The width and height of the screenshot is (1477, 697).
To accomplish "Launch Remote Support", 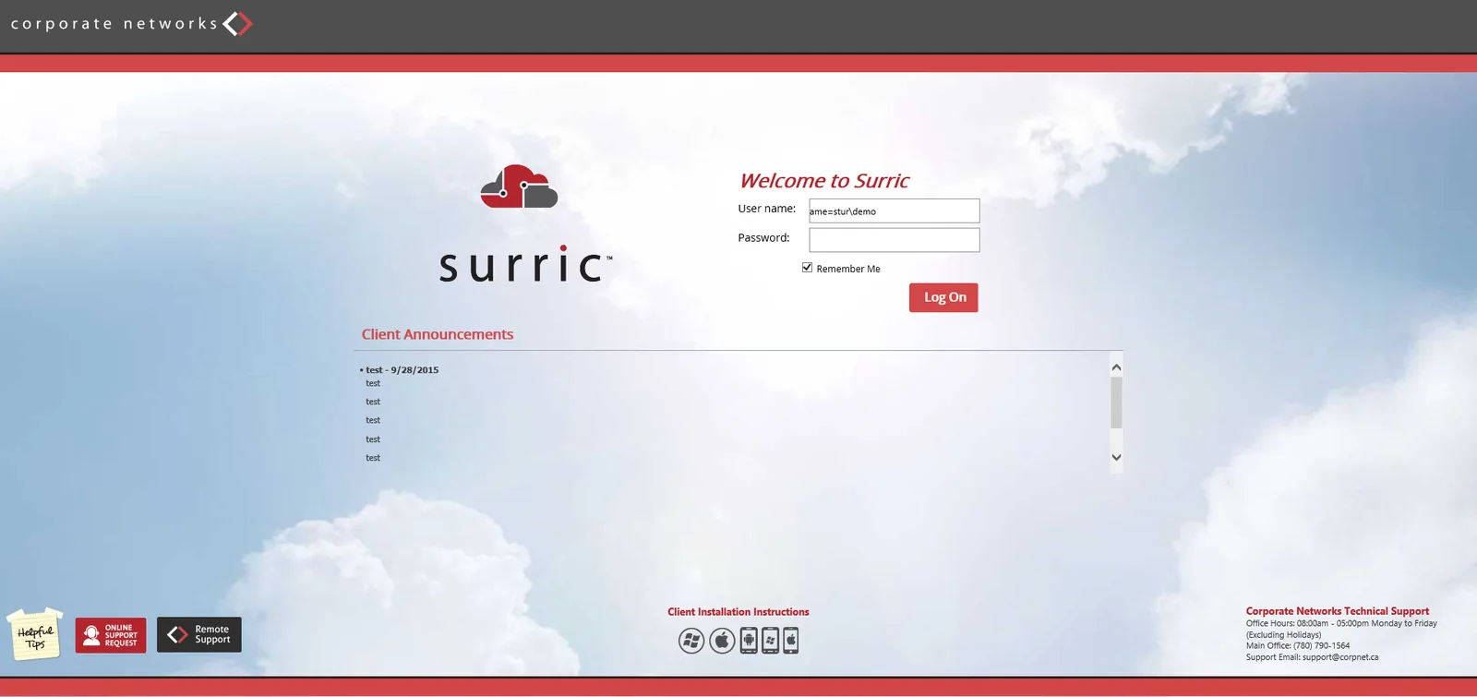I will (199, 635).
